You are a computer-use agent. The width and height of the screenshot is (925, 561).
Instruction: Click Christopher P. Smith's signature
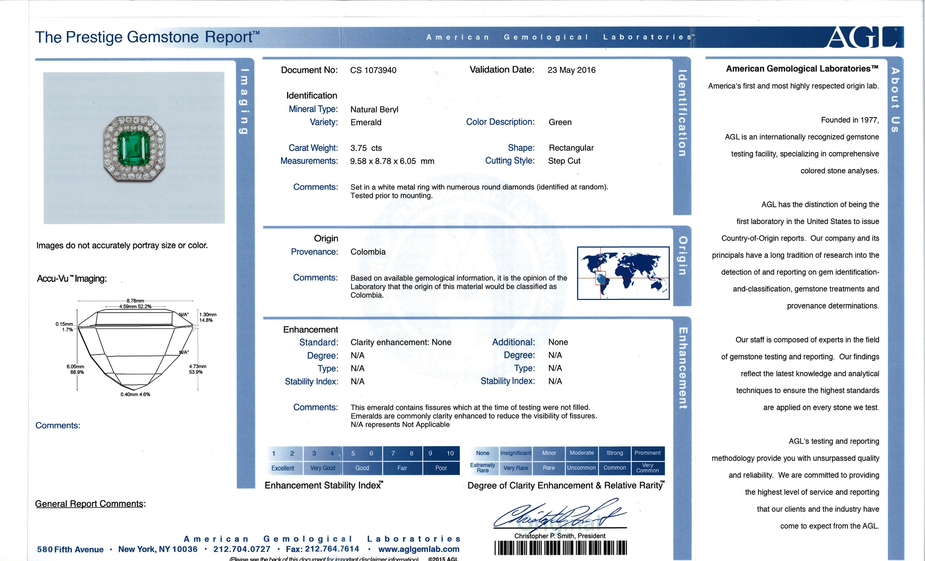click(x=559, y=516)
